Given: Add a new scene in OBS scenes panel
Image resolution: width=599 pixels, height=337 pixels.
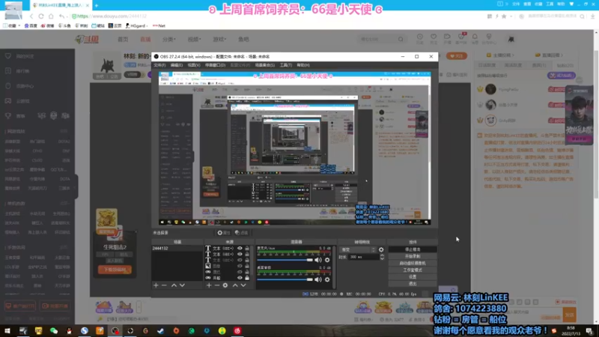Looking at the screenshot, I should [156, 285].
